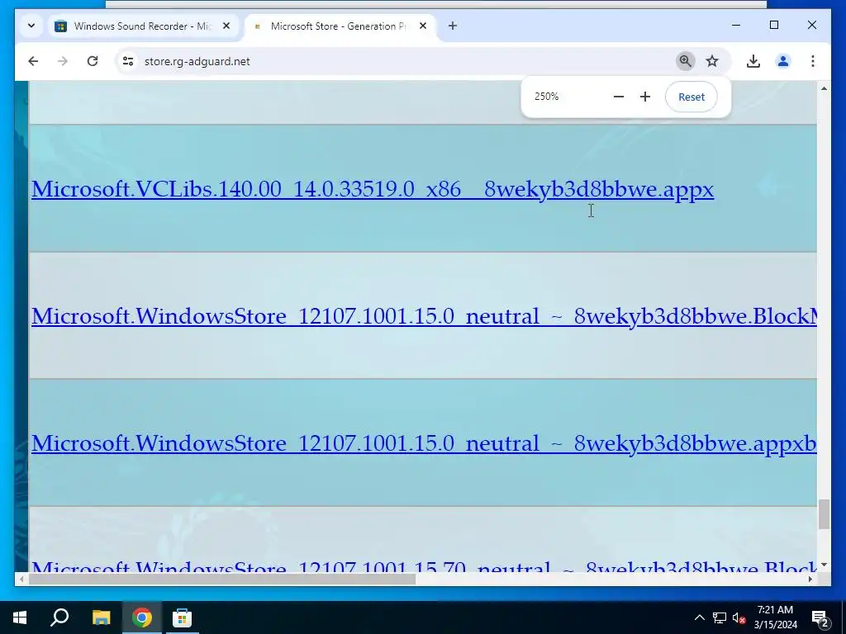This screenshot has height=634, width=846.
Task: Download Microsoft.VCLibs.140.00 x86 appx link
Action: tap(373, 189)
